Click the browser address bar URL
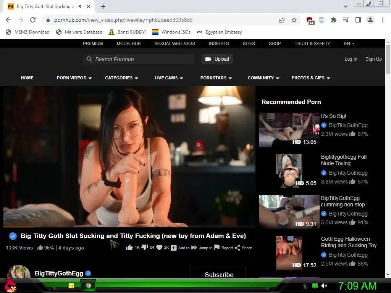Viewport: 391px width, 293px height. pos(123,20)
